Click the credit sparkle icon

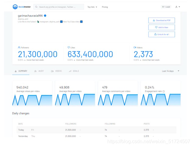[163, 7]
